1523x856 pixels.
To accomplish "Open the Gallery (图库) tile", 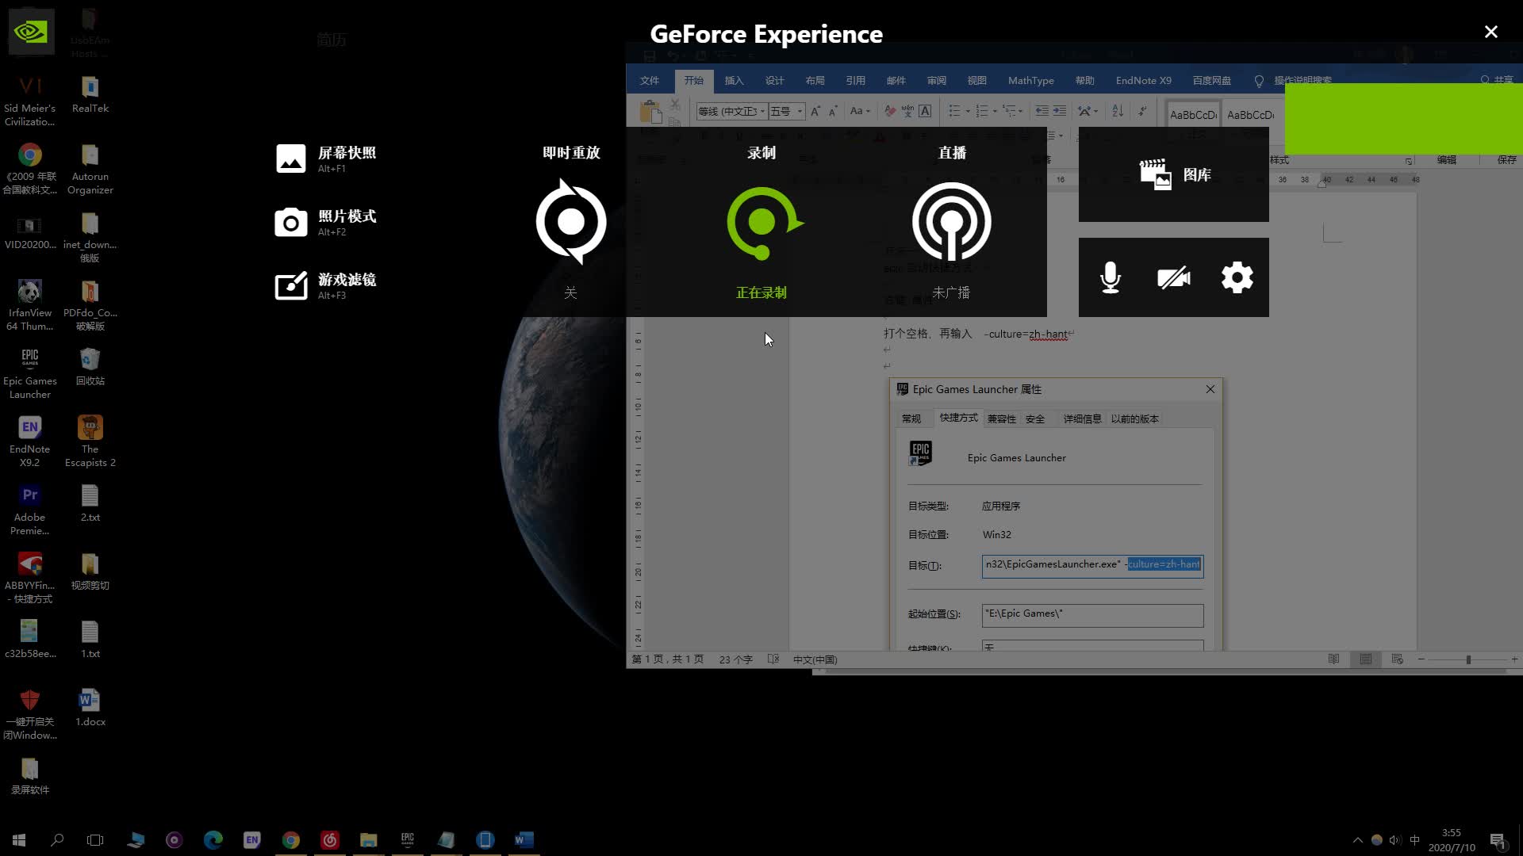I will point(1173,174).
